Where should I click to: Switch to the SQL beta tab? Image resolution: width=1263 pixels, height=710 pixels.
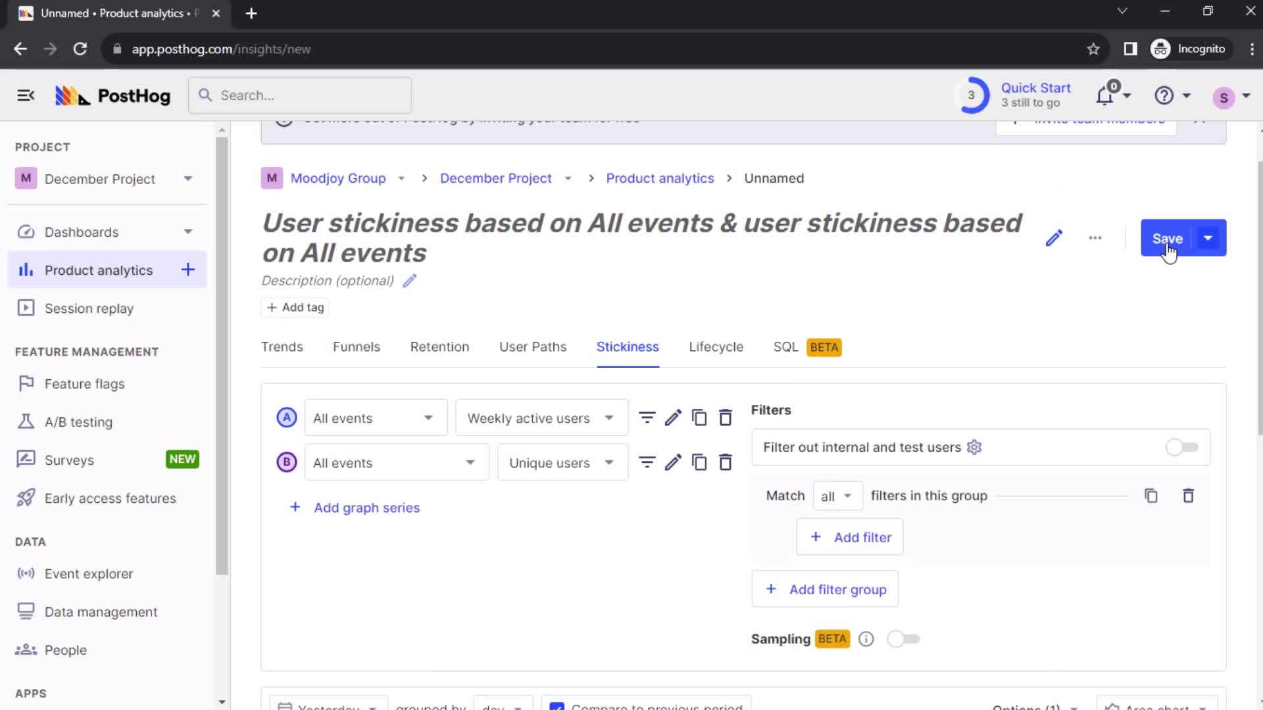pyautogui.click(x=807, y=346)
